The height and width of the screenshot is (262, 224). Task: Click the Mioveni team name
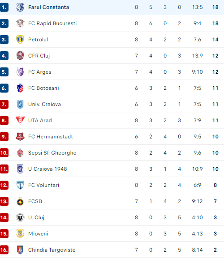(39, 234)
